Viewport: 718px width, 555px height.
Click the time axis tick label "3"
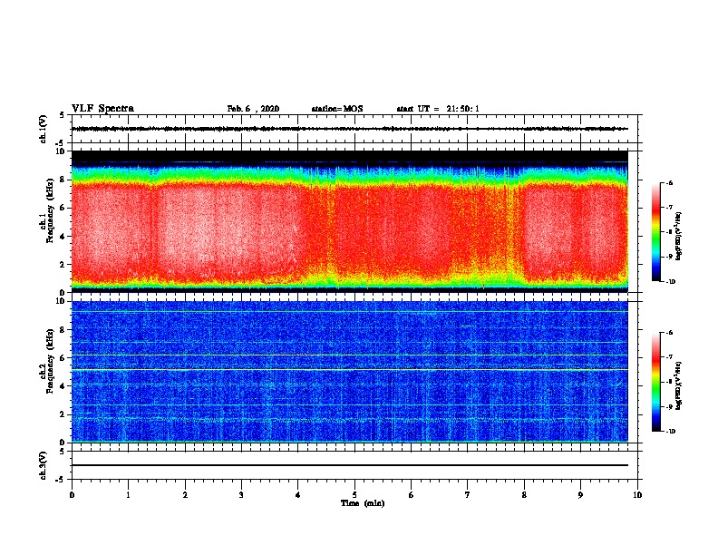tap(241, 495)
